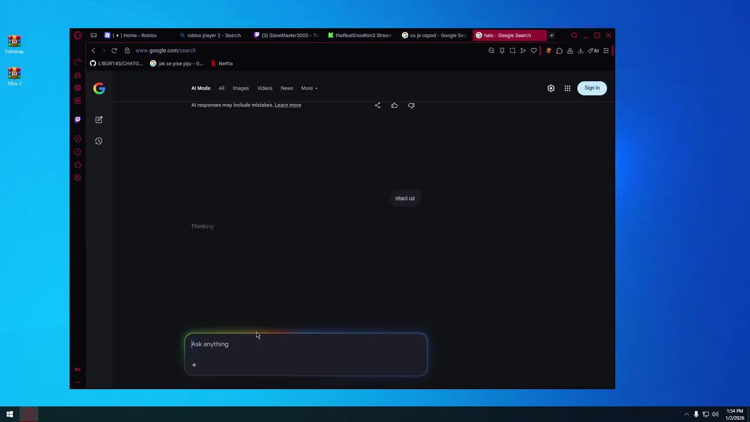
Task: Start a new AI Mode search with pencil icon
Action: coord(99,120)
